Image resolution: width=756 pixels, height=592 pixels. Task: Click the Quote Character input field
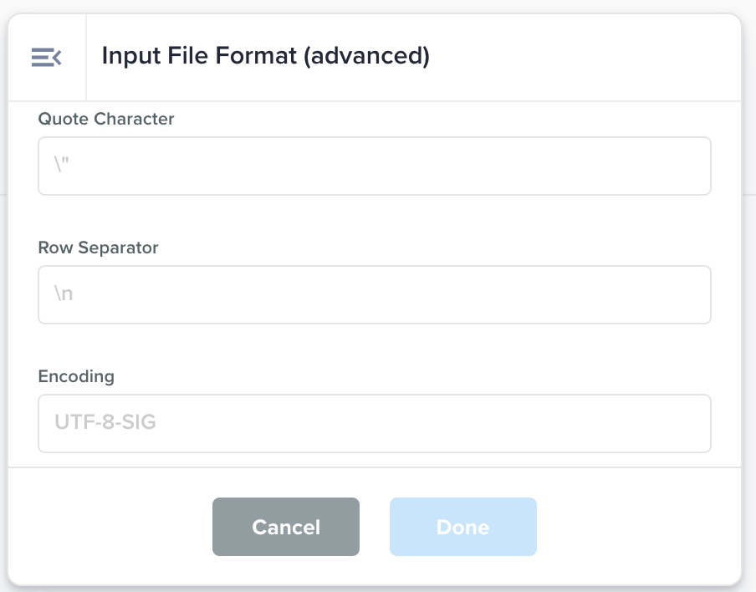click(375, 166)
